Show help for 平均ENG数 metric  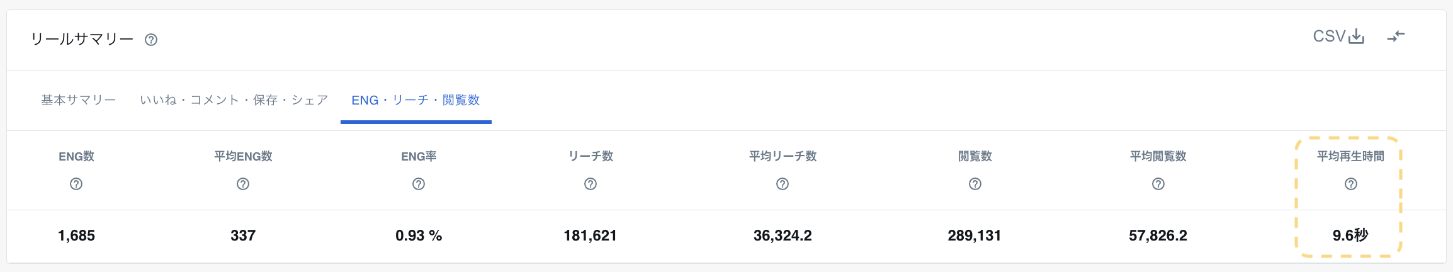pyautogui.click(x=243, y=184)
